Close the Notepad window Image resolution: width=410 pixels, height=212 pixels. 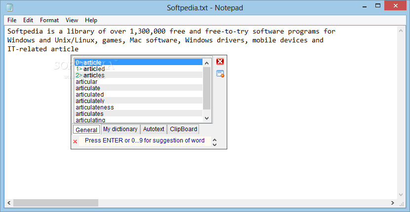coord(396,6)
